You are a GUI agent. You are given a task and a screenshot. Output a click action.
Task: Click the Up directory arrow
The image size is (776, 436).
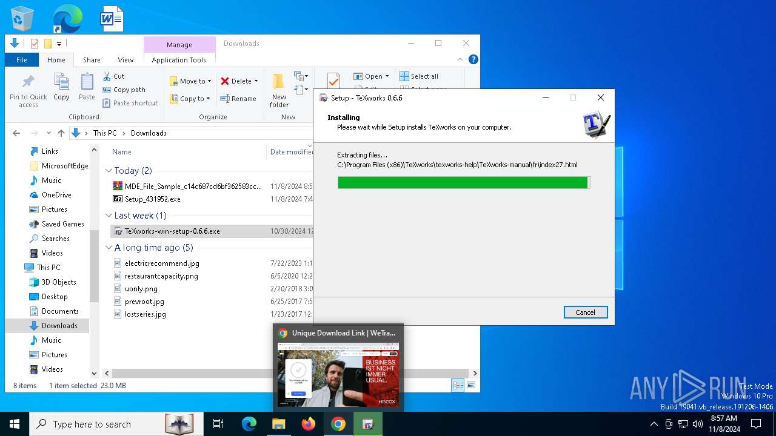point(61,133)
